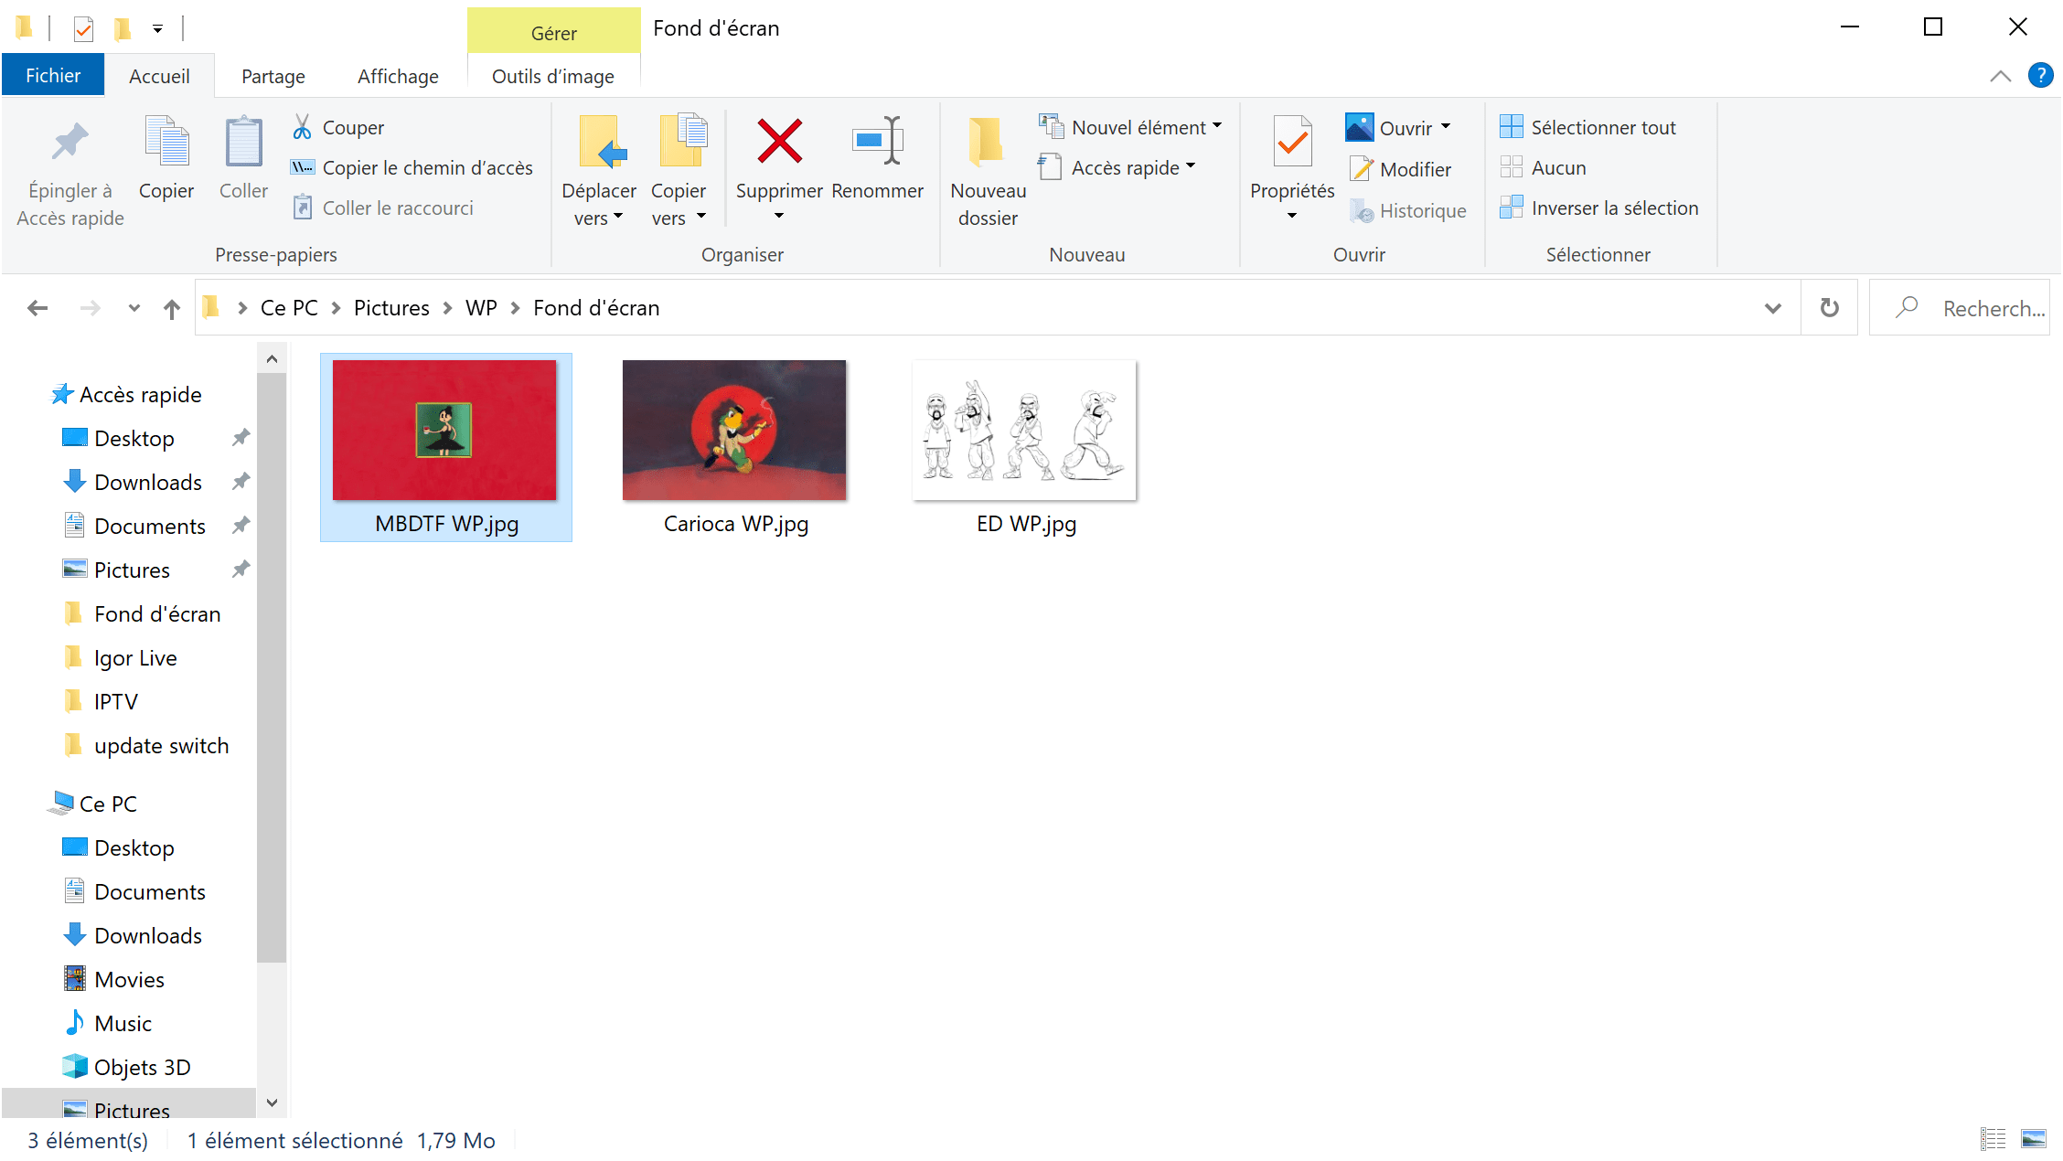Switch to the Affichage ribbon tab
Image resolution: width=2063 pixels, height=1161 pixels.
click(396, 76)
